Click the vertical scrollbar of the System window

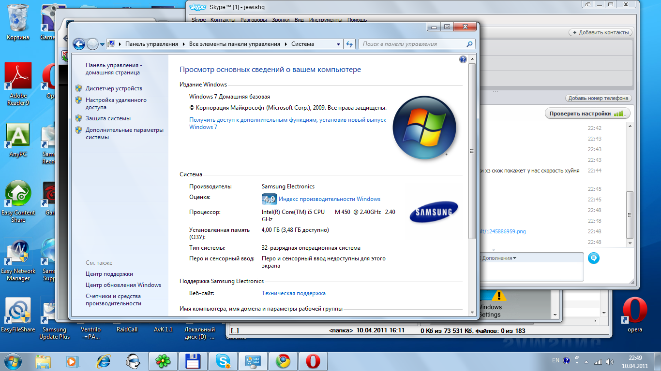pyautogui.click(x=472, y=151)
